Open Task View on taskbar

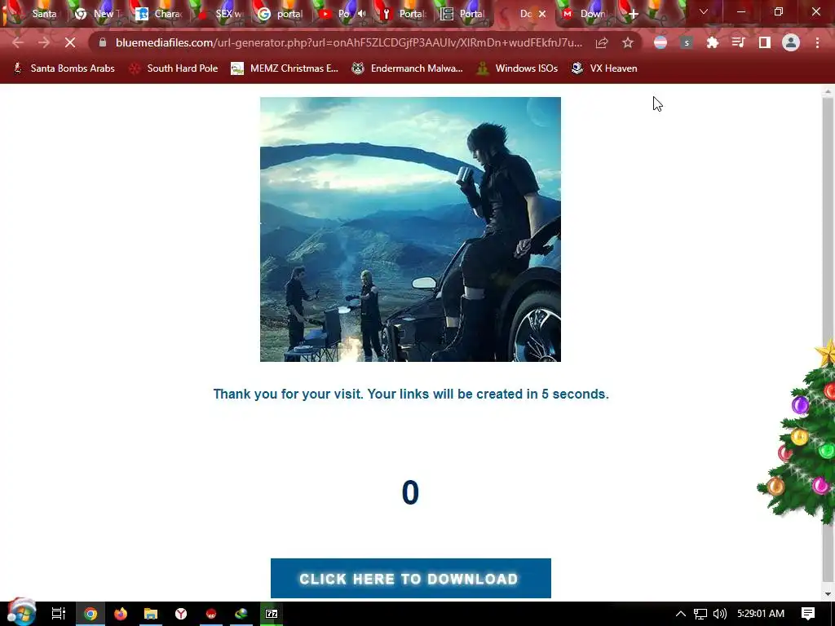[x=58, y=614]
